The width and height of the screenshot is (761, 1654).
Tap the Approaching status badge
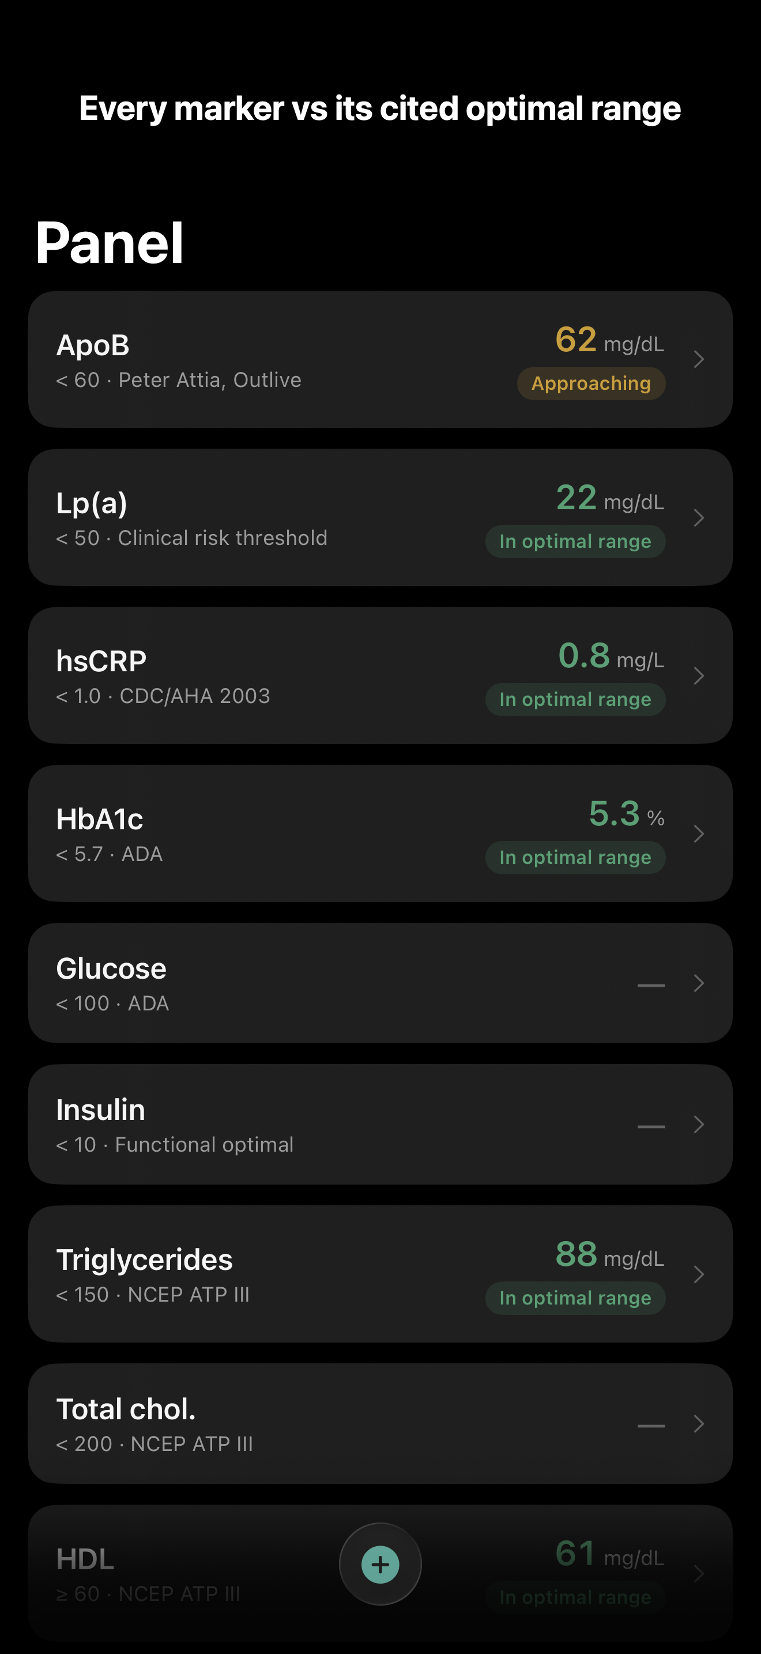[591, 384]
